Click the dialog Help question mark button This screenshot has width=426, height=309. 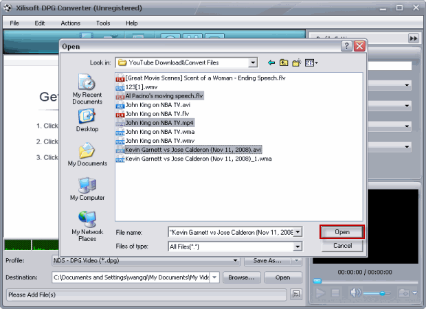coord(346,46)
